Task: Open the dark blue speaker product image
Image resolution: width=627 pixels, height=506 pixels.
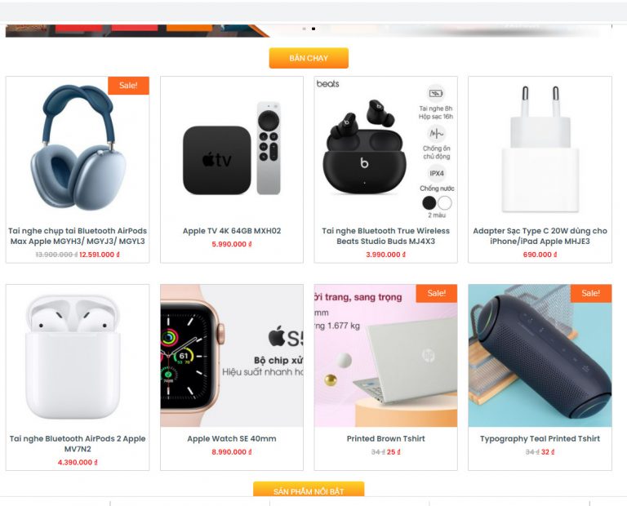Action: [540, 356]
